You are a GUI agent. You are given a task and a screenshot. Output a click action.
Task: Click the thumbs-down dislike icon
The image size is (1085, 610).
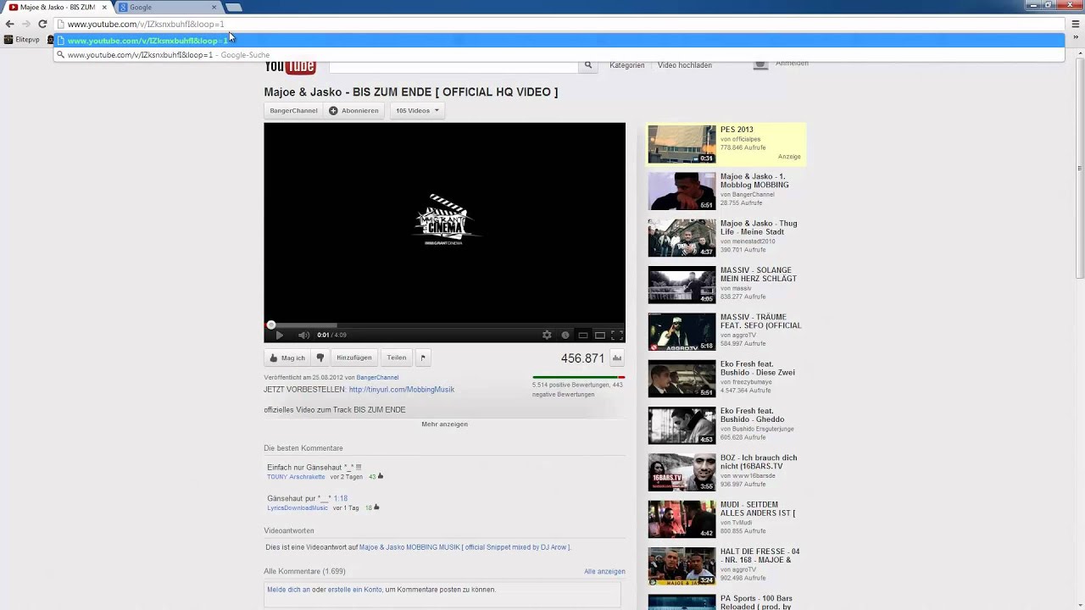pyautogui.click(x=320, y=358)
